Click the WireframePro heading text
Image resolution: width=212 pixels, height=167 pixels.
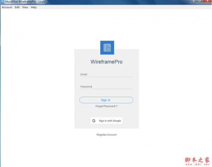pos(107,62)
